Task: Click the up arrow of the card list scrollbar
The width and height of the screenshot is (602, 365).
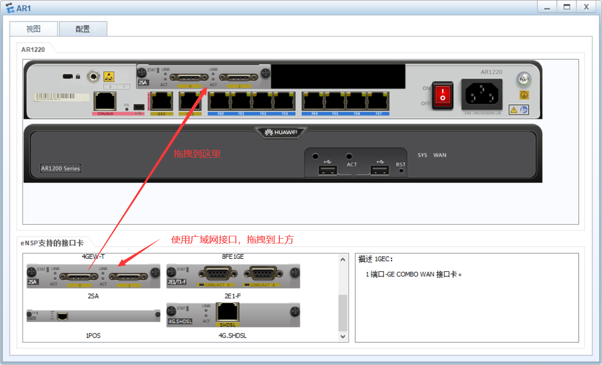Action: click(343, 259)
